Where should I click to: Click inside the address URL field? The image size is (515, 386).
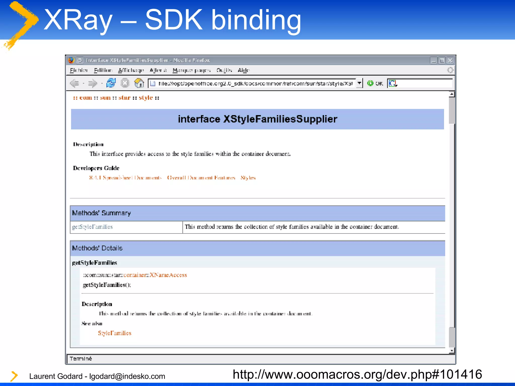(252, 83)
